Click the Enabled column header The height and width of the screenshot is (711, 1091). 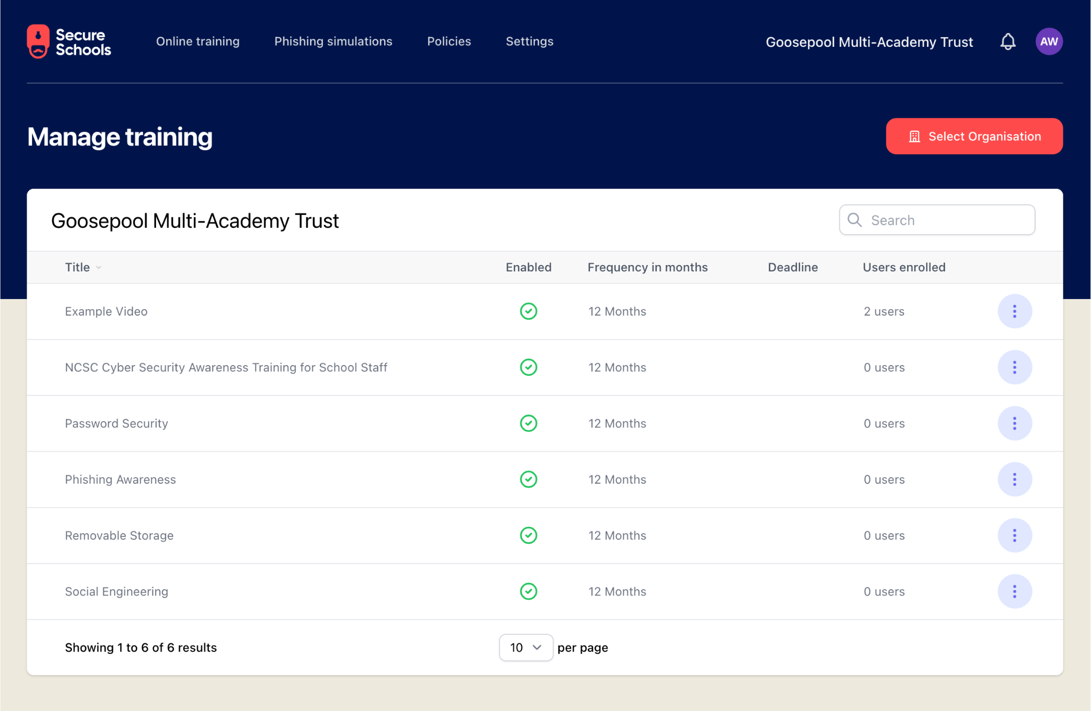[x=528, y=267]
